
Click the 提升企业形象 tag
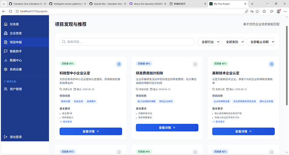(x=266, y=101)
